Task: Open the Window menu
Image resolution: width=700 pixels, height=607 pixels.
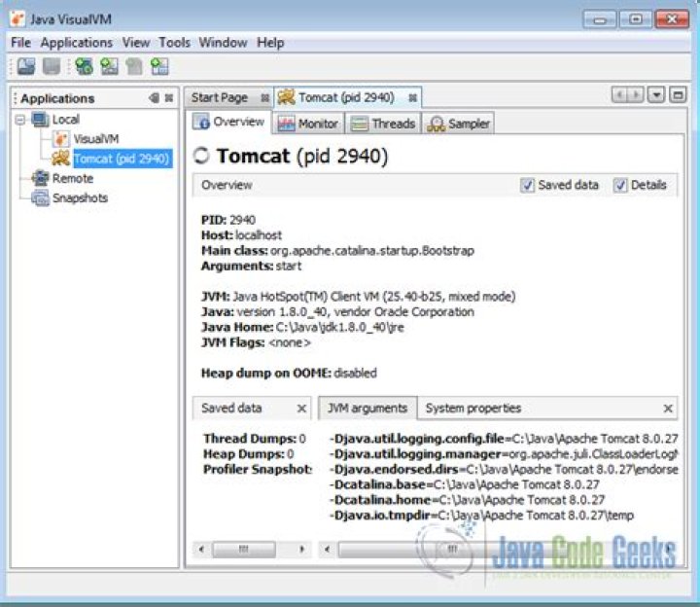Action: coord(223,43)
